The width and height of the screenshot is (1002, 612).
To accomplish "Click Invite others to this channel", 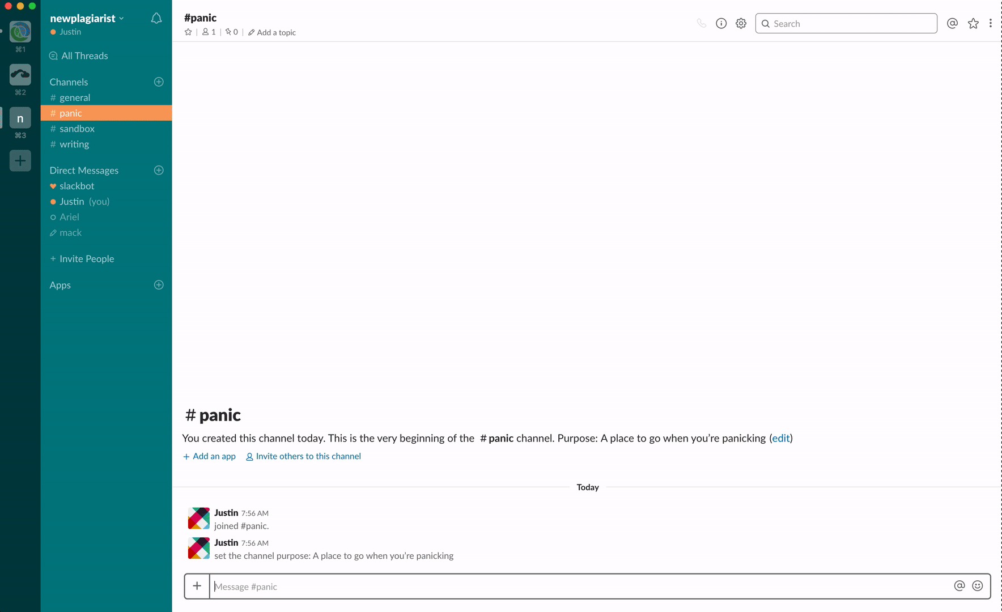I will coord(303,456).
